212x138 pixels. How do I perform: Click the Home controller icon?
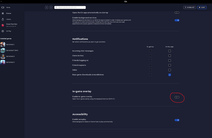(3, 7)
